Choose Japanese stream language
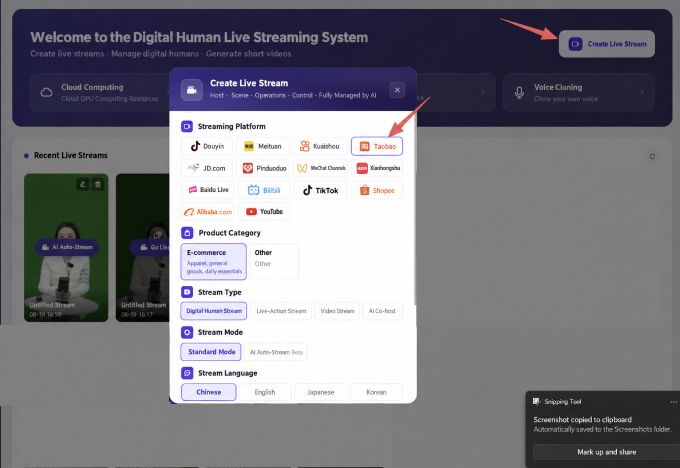The height and width of the screenshot is (468, 680). (x=321, y=392)
